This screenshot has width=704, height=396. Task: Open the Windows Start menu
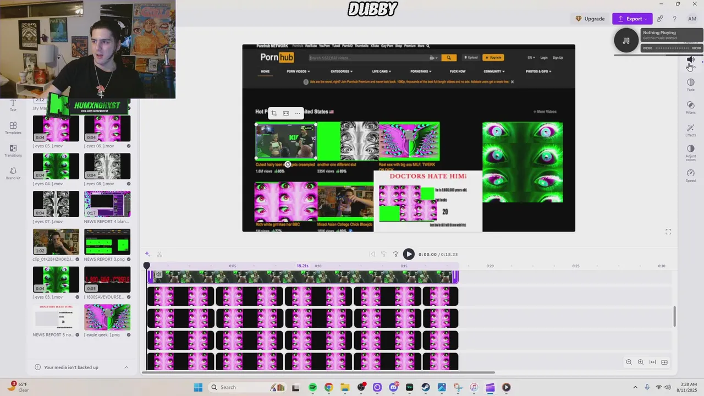[x=198, y=387]
